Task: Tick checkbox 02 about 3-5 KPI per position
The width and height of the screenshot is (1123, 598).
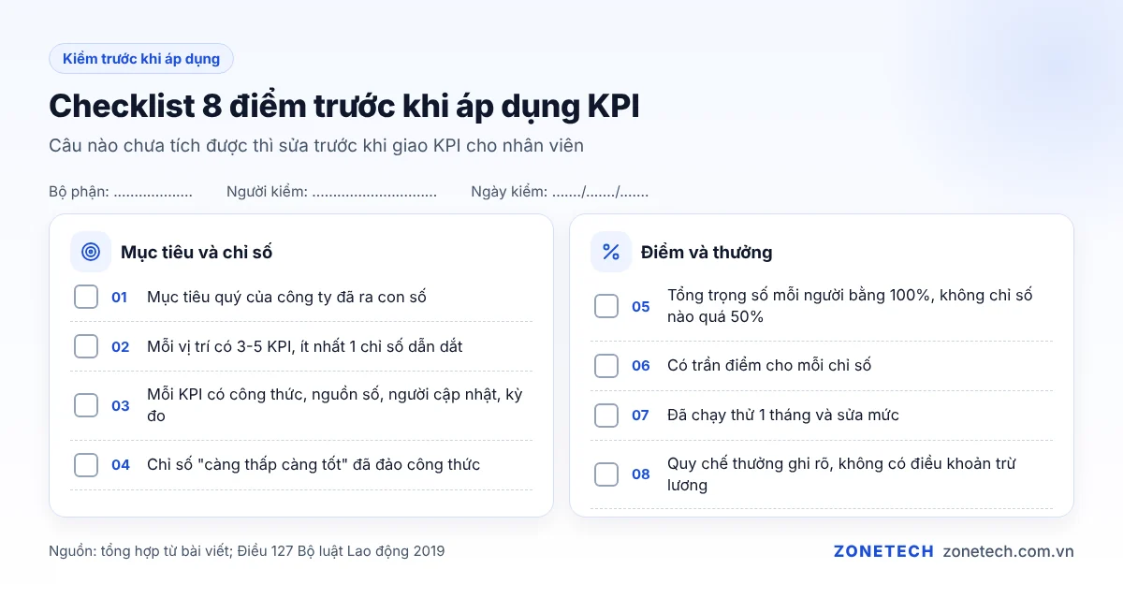Action: click(x=86, y=346)
